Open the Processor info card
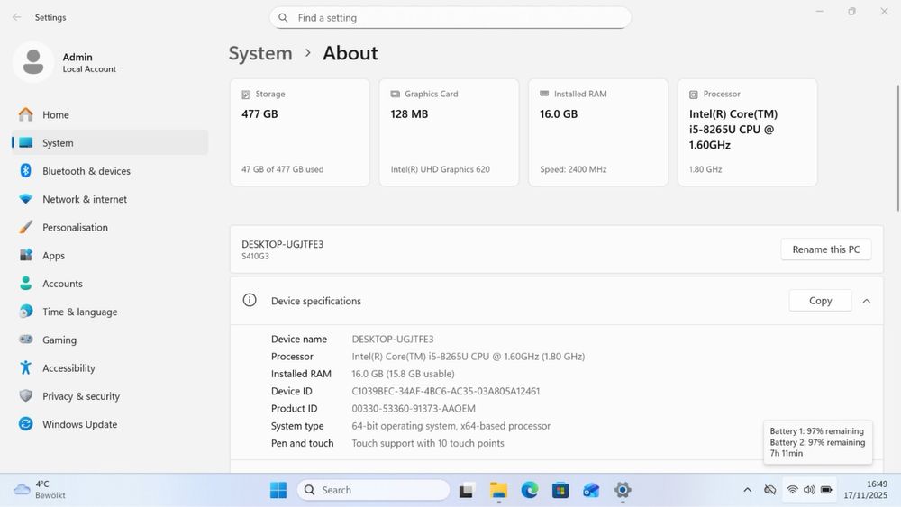The height and width of the screenshot is (507, 901). click(748, 132)
